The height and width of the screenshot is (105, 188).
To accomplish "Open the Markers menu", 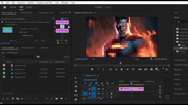I will click(x=31, y=3).
